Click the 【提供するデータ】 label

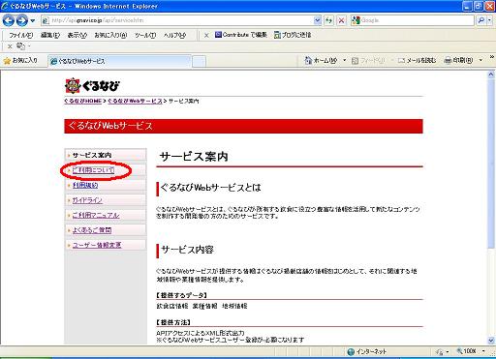pos(182,295)
